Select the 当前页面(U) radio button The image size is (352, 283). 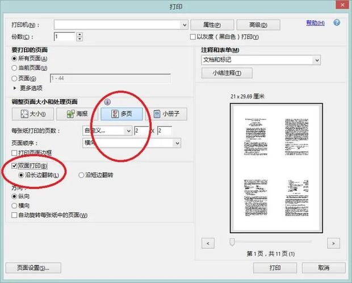coord(14,68)
